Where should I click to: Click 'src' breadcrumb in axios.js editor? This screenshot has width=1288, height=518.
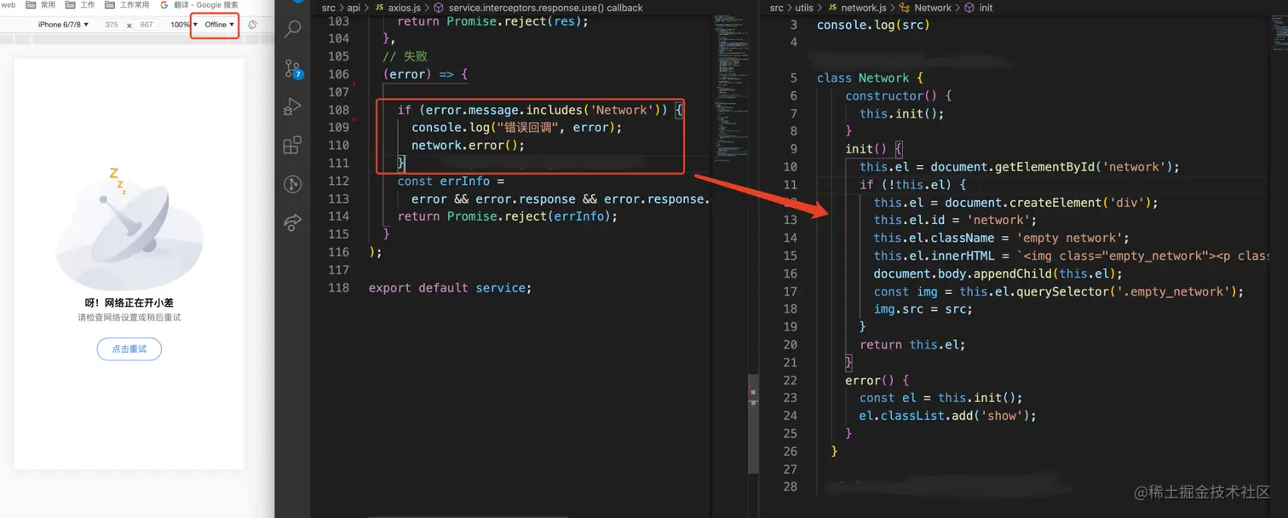(x=329, y=8)
